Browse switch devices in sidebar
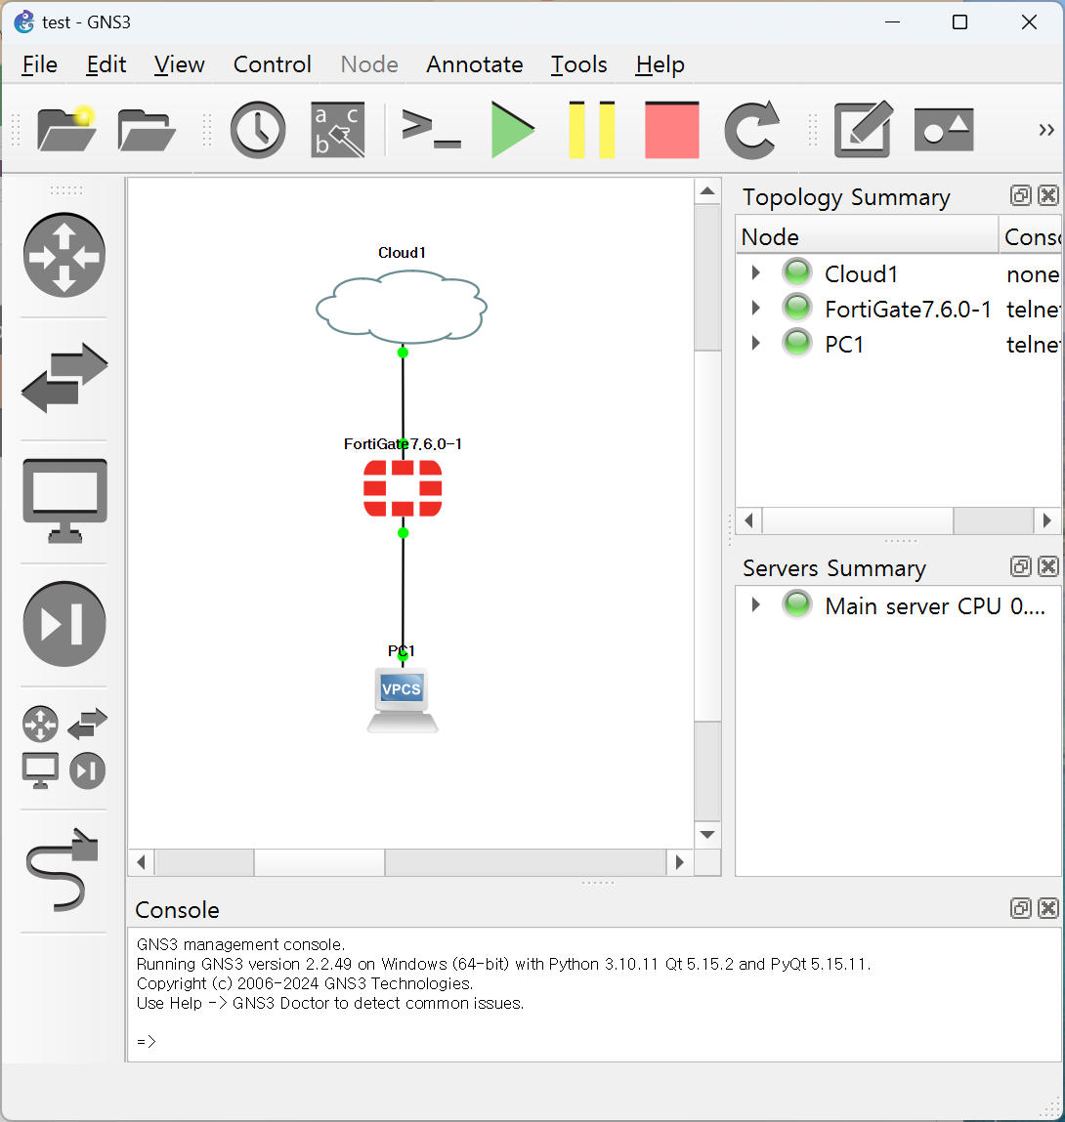1065x1122 pixels. 64,378
